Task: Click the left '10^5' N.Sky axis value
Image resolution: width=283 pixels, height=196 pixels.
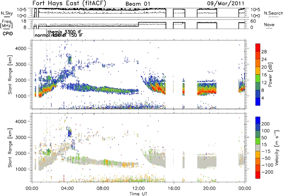Action: pyautogui.click(x=22, y=10)
